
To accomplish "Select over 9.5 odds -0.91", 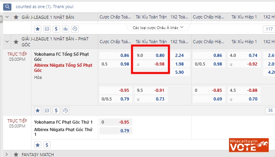I will [x=151, y=90].
